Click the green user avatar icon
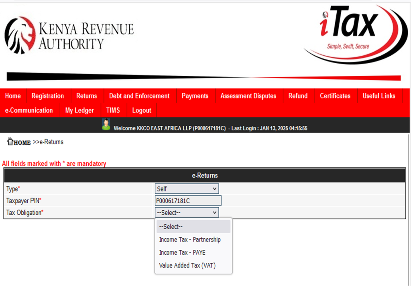Screen dimensions: 411x286 [x=106, y=125]
